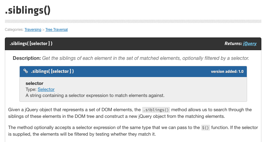
Task: Open the Selector type link
Action: point(46,89)
